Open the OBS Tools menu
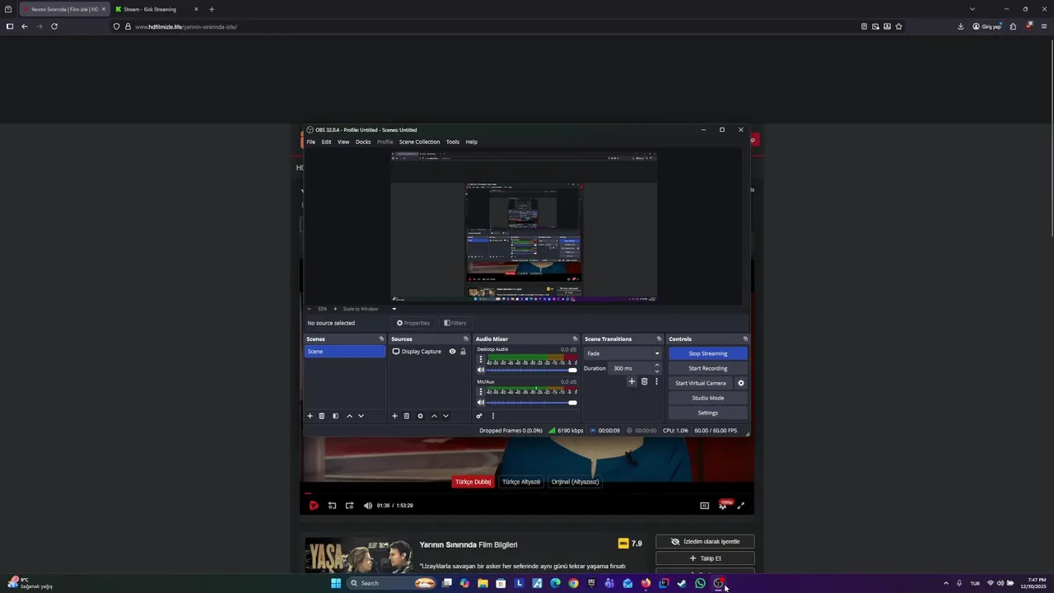The image size is (1054, 593). pos(453,142)
